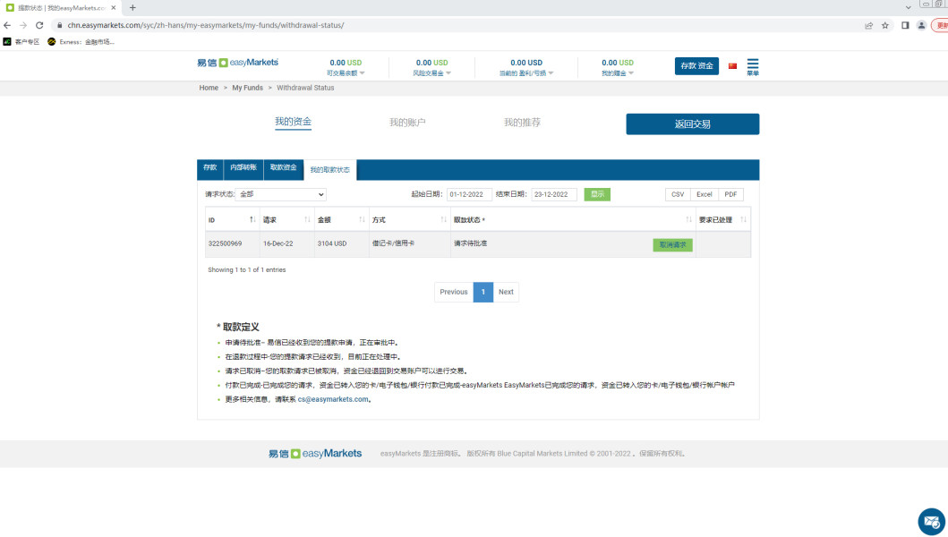Click the end date field 23-12-2022
This screenshot has width=948, height=537.
[554, 194]
